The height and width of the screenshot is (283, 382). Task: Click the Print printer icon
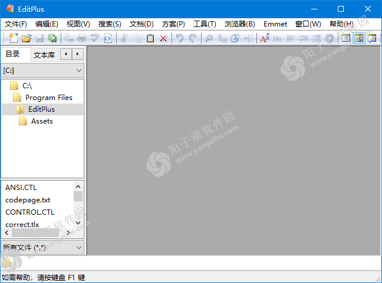click(x=82, y=38)
